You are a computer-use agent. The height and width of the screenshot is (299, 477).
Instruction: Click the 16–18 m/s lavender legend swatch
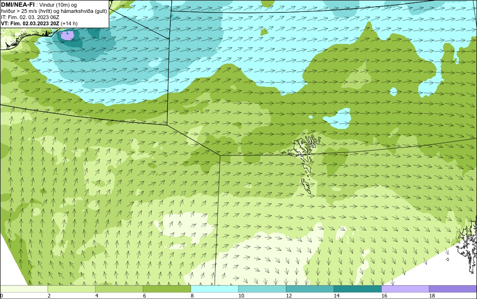[405, 289]
